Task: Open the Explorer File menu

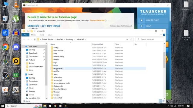Action: click(25, 35)
